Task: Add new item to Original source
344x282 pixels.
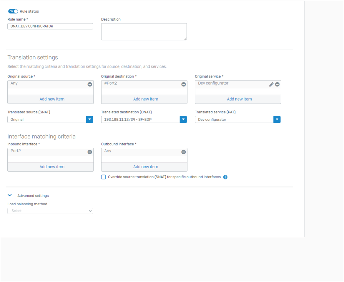Action: tap(52, 99)
